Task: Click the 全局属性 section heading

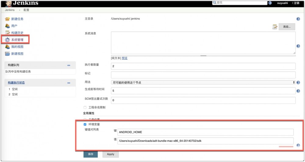Action: click(x=89, y=113)
